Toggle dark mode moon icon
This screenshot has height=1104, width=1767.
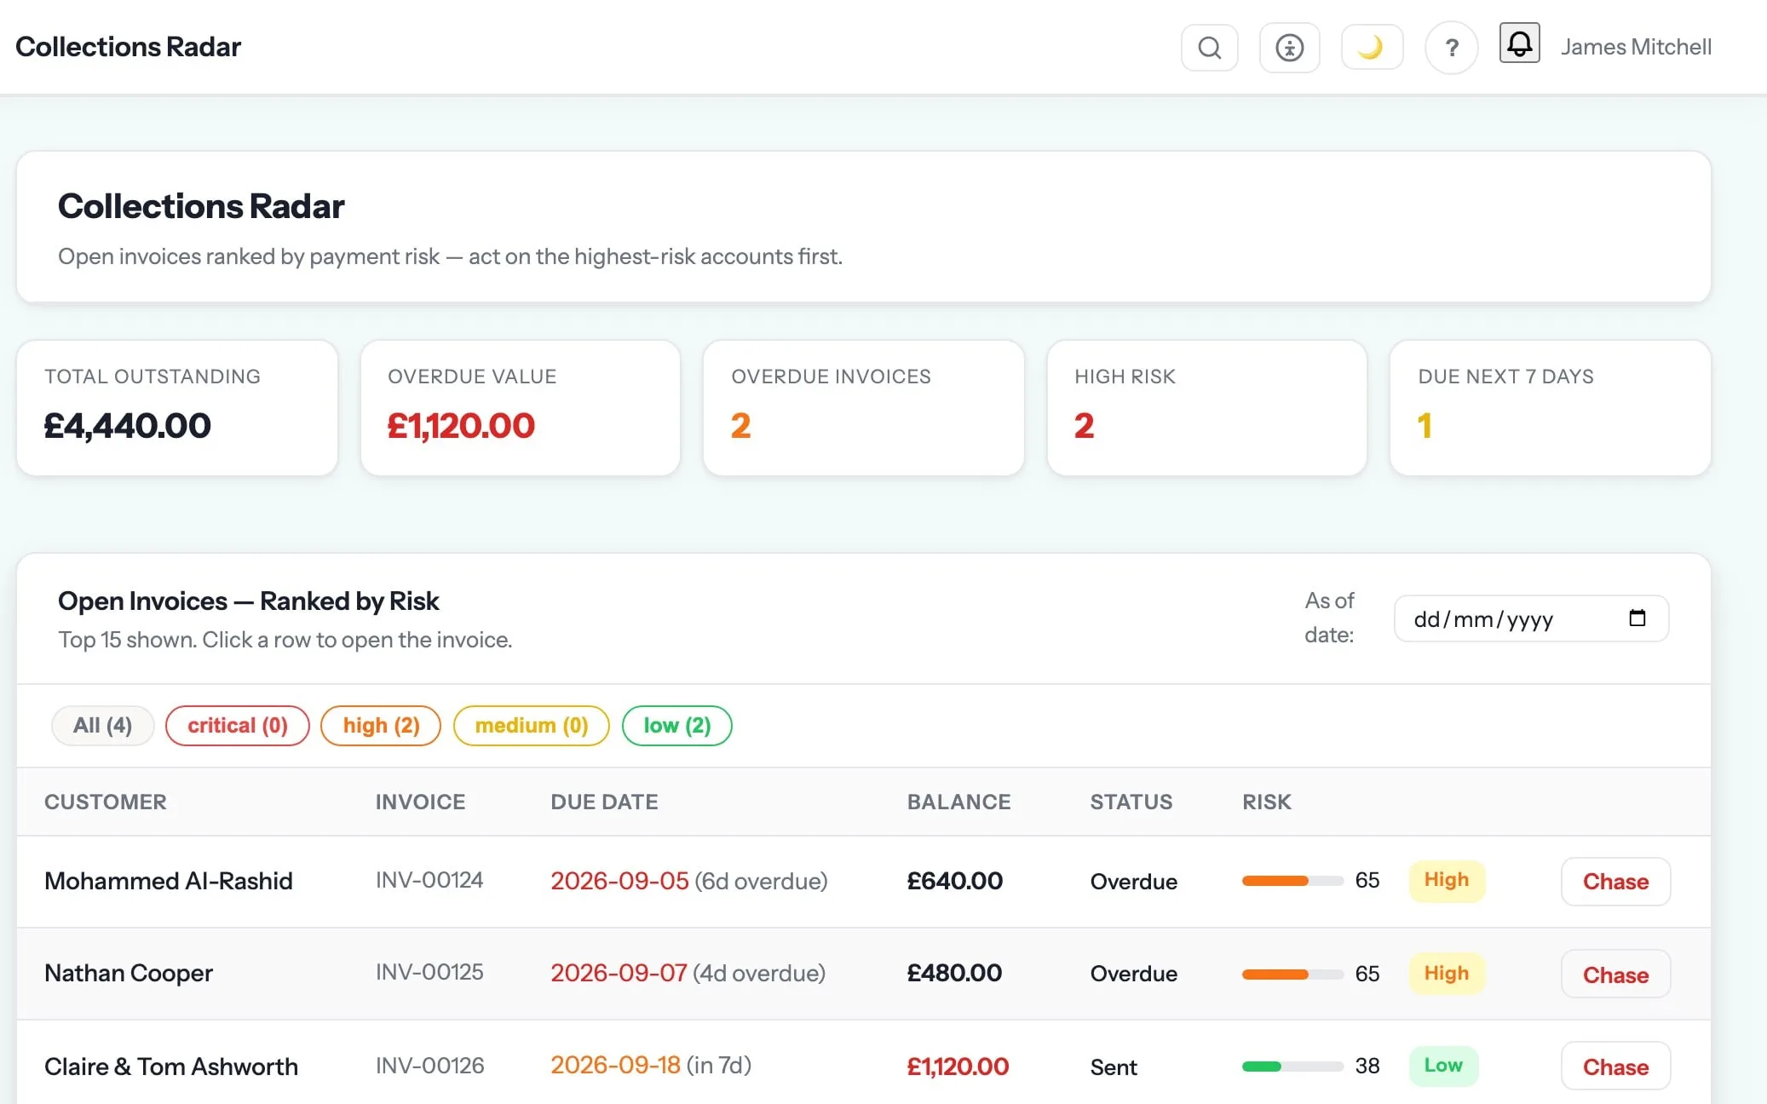(x=1371, y=47)
